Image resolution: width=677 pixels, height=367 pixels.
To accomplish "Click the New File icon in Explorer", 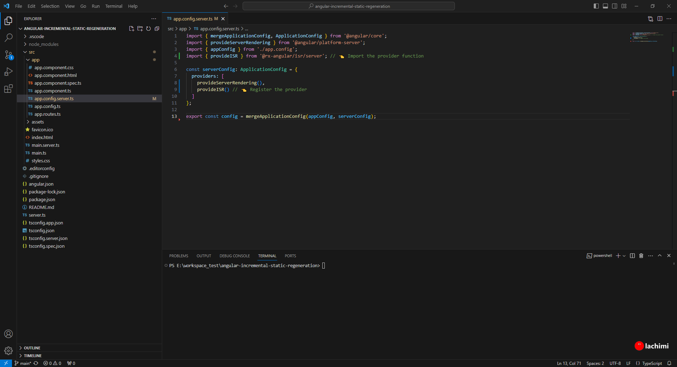I will coord(132,29).
